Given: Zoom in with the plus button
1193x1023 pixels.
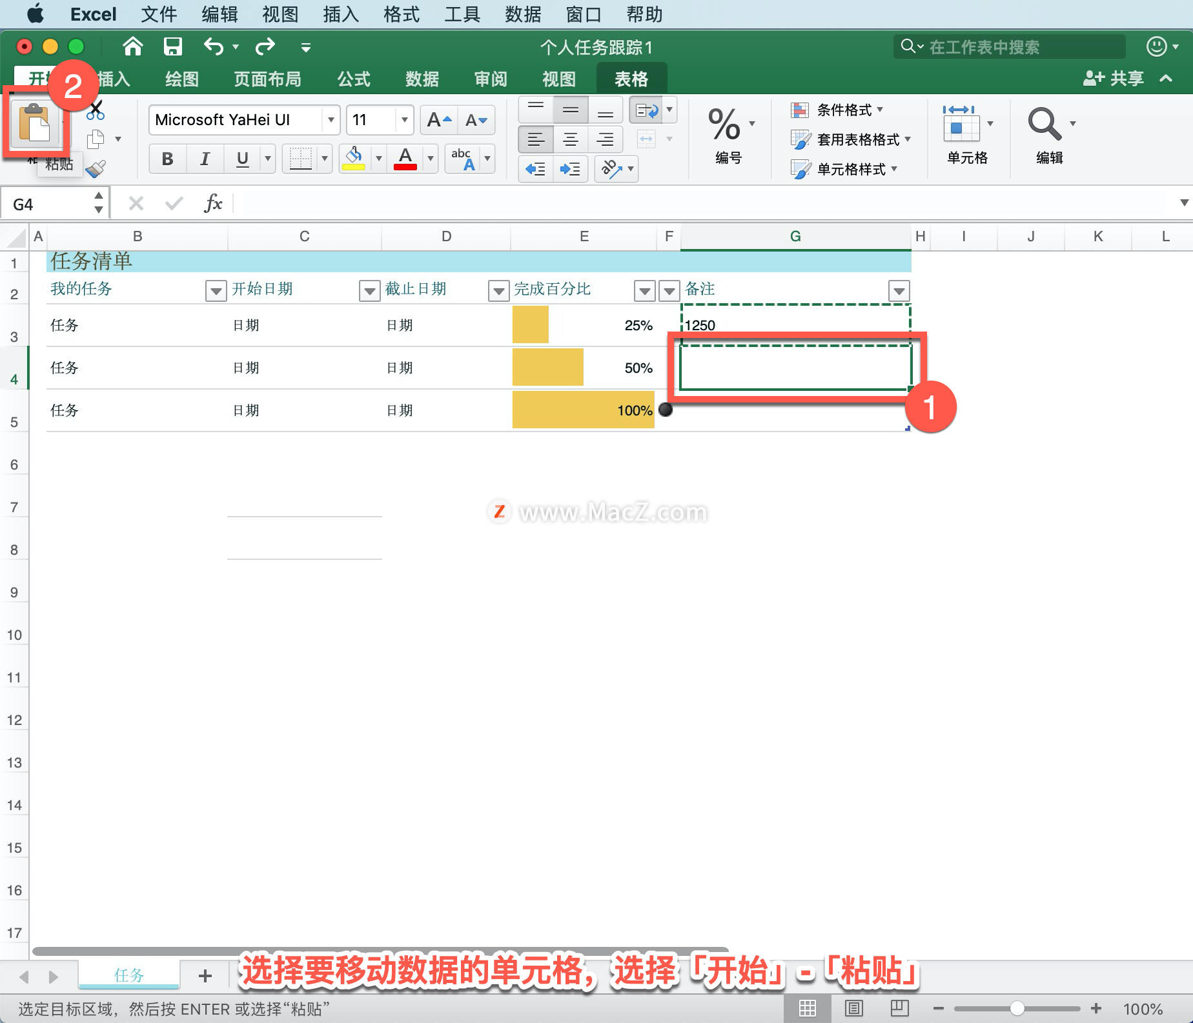Looking at the screenshot, I should click(1096, 1008).
